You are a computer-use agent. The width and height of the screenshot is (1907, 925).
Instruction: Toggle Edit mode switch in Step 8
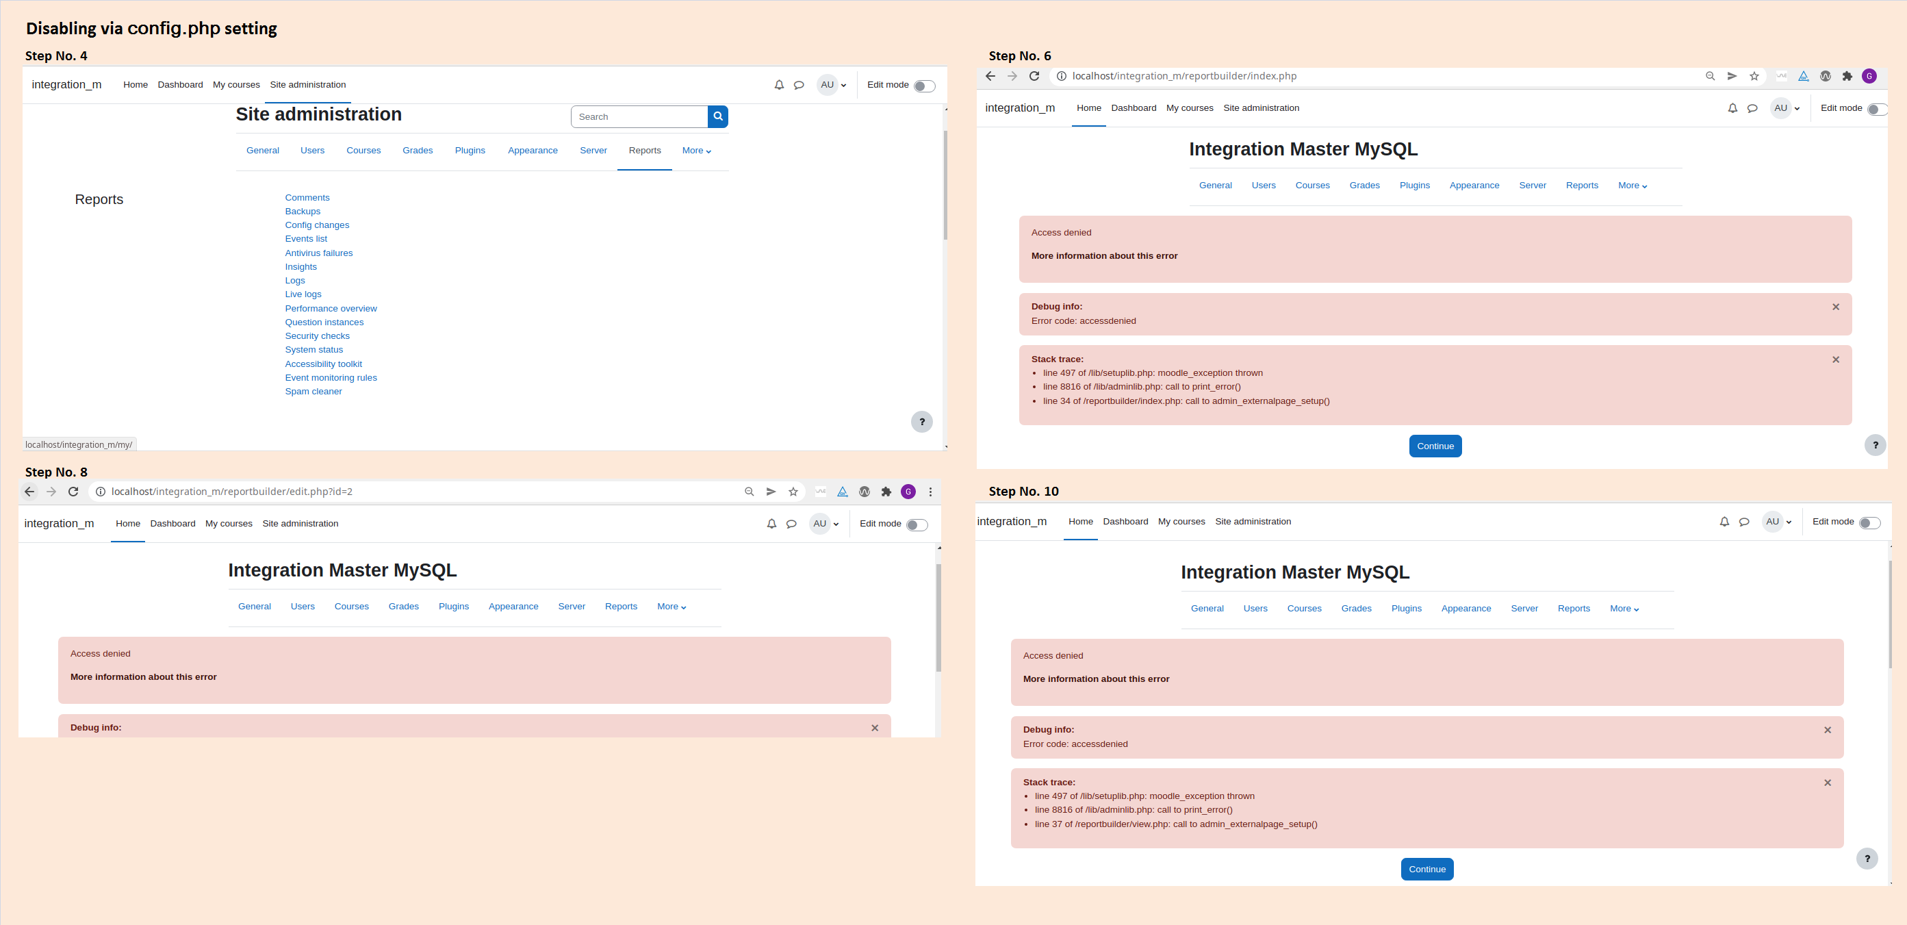[917, 525]
